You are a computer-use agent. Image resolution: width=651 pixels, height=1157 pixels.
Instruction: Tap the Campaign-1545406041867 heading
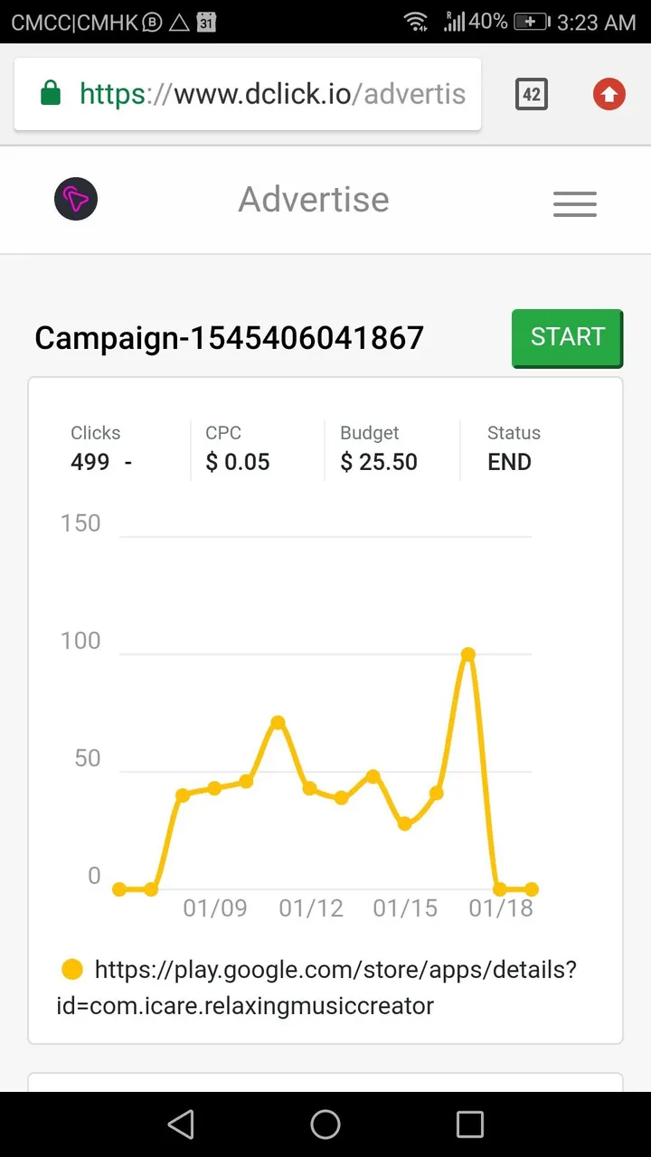(x=230, y=338)
